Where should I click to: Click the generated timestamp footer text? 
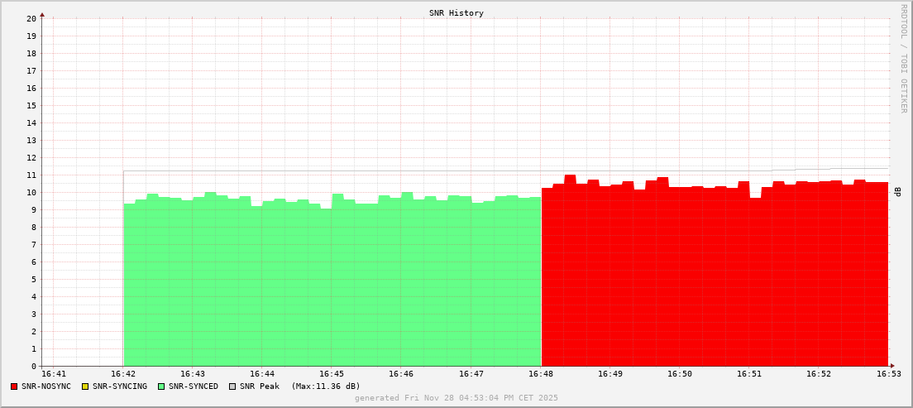coord(456,398)
